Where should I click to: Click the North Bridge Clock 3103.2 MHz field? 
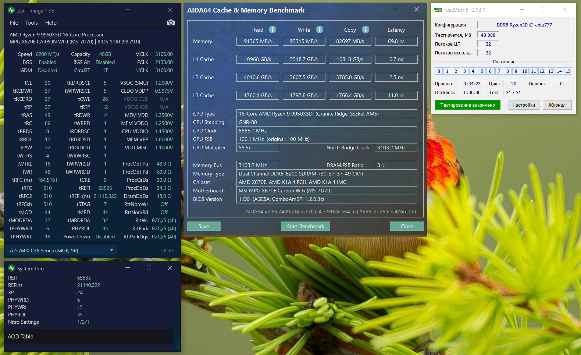pyautogui.click(x=396, y=148)
